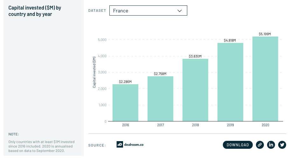Select the tallest bar for 2020
Image resolution: width=289 pixels, height=158 pixels.
tap(265, 79)
